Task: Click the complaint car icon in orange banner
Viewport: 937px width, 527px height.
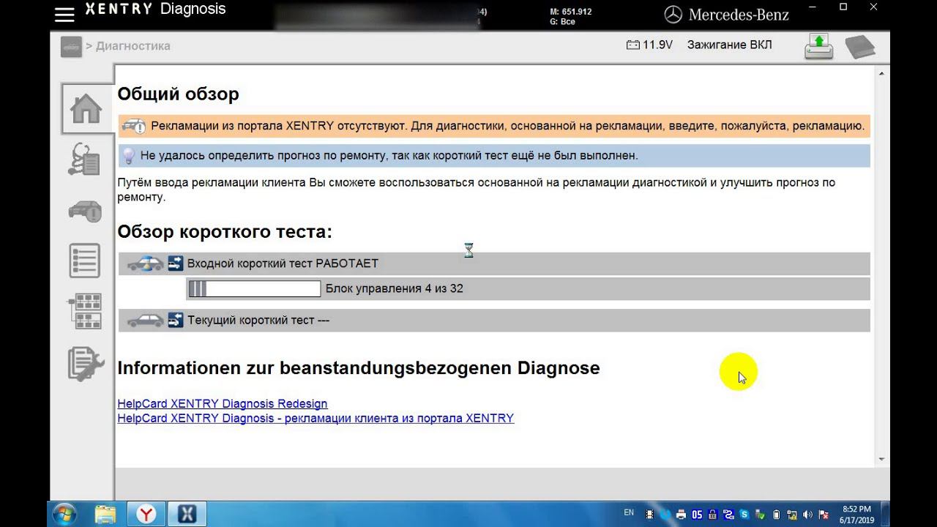Action: [x=134, y=126]
